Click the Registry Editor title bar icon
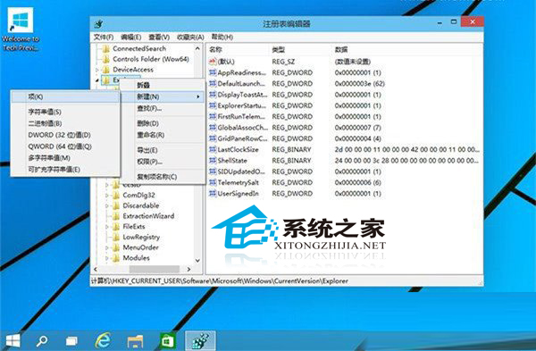This screenshot has width=536, height=351. (99, 23)
